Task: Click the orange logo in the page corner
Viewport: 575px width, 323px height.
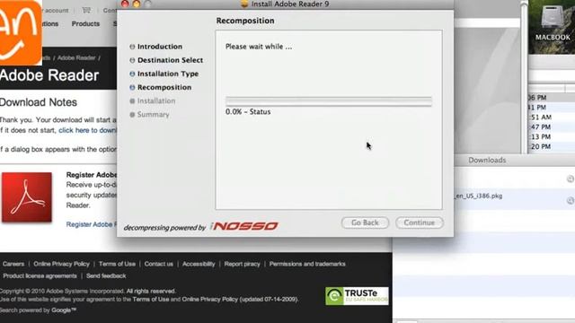Action: 21,32
